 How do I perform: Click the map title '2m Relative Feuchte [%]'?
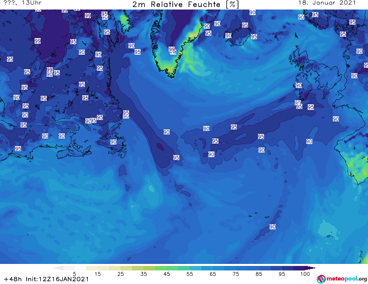click(185, 5)
